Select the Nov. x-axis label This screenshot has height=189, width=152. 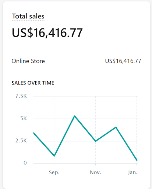(x=95, y=172)
